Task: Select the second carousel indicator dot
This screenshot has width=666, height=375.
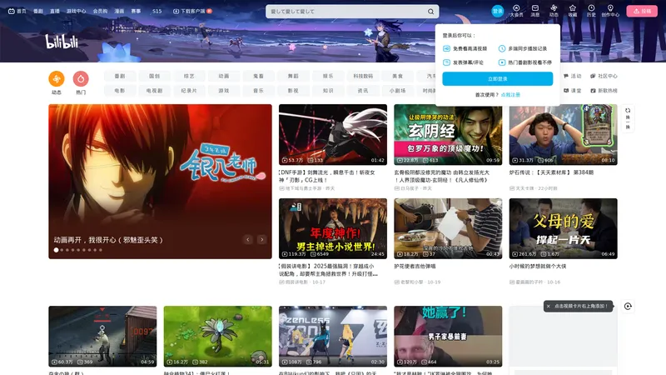Action: tap(62, 250)
